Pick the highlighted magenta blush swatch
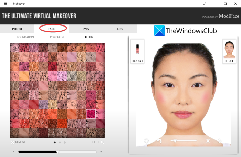241x157 pixels. (x=91, y=114)
